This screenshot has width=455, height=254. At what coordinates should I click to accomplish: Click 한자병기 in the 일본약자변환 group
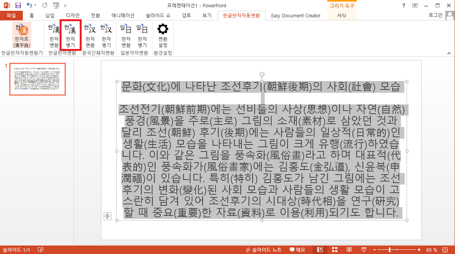142,35
